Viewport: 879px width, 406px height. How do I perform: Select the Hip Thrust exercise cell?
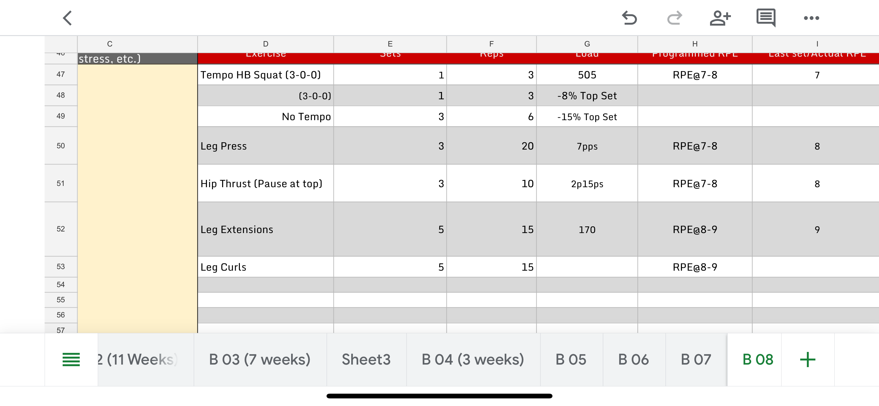coord(265,184)
